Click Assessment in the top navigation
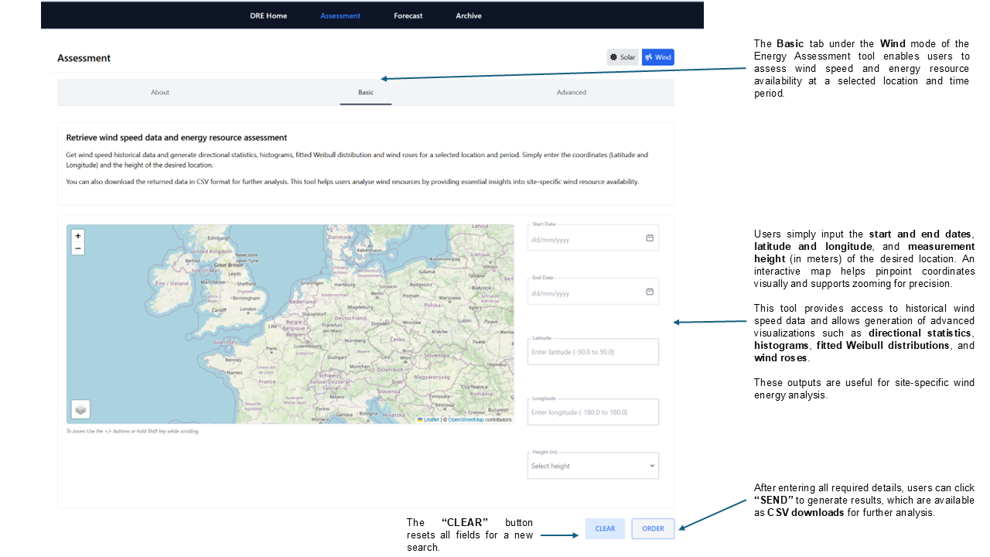This screenshot has width=990, height=557. point(340,15)
